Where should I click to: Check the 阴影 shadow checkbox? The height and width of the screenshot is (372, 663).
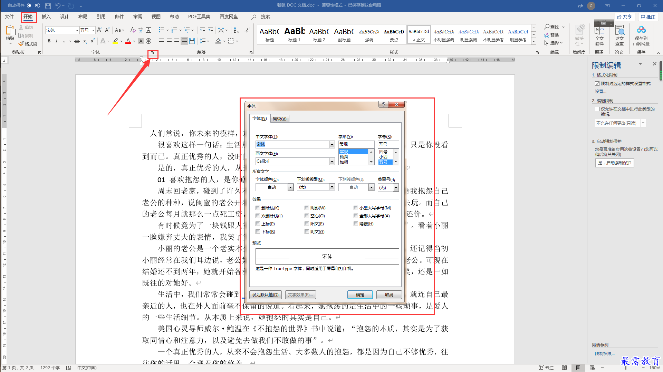307,208
